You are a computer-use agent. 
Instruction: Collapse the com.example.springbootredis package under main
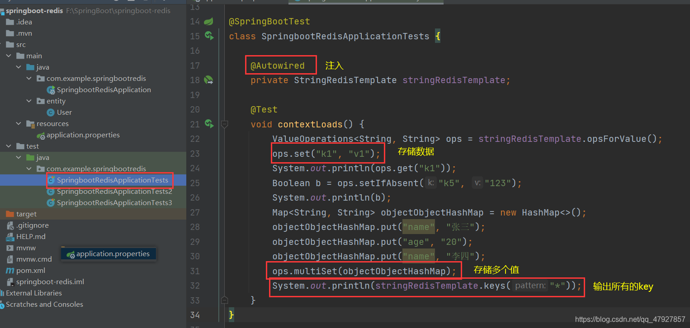click(29, 79)
